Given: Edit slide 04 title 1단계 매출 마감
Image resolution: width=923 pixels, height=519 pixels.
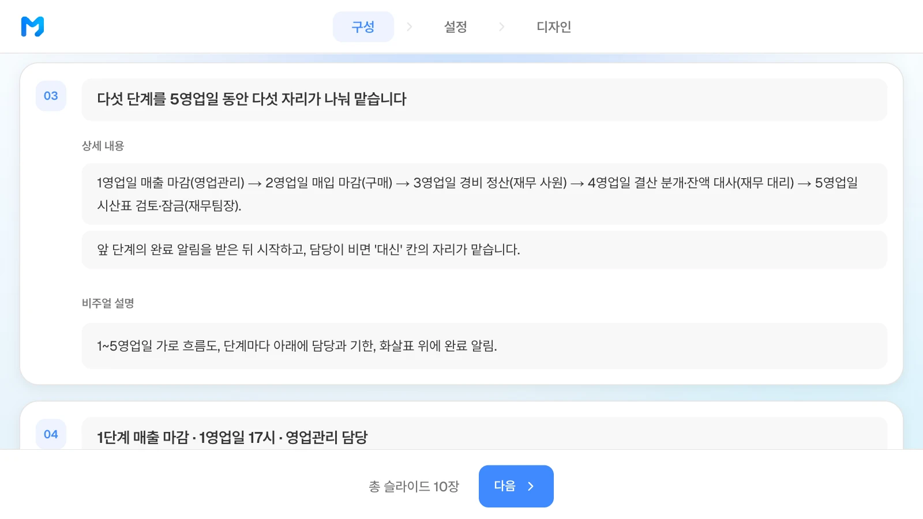Looking at the screenshot, I should click(484, 434).
